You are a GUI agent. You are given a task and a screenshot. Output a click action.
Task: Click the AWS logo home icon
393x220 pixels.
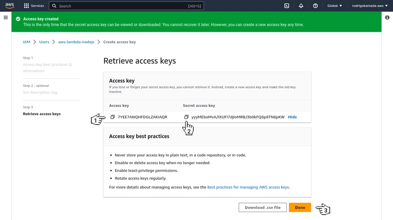(10, 6)
